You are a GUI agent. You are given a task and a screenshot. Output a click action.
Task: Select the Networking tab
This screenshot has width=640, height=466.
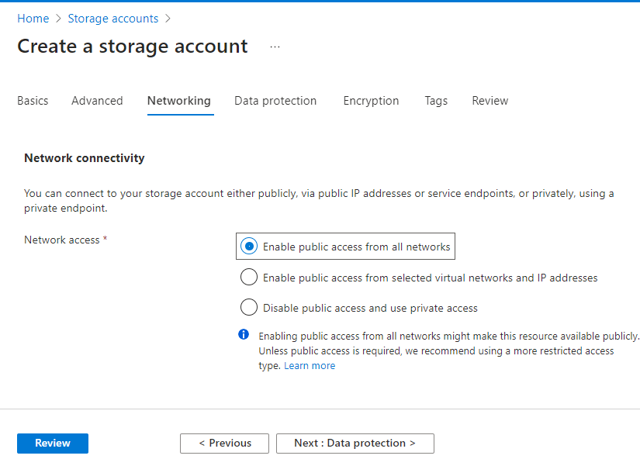179,101
